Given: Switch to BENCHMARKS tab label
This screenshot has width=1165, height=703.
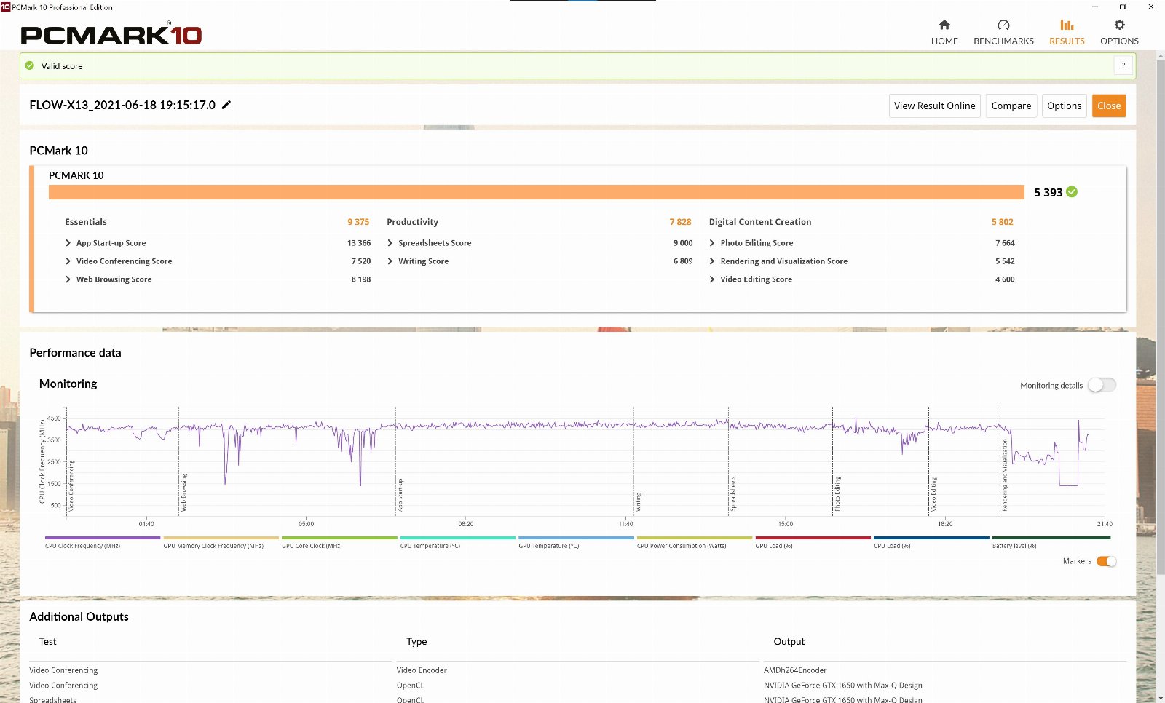Looking at the screenshot, I should 1003,41.
